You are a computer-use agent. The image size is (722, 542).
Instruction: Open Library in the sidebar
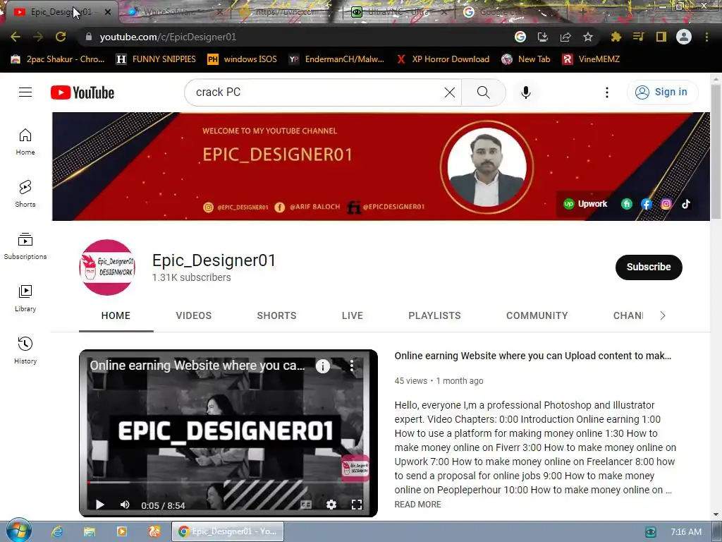25,299
